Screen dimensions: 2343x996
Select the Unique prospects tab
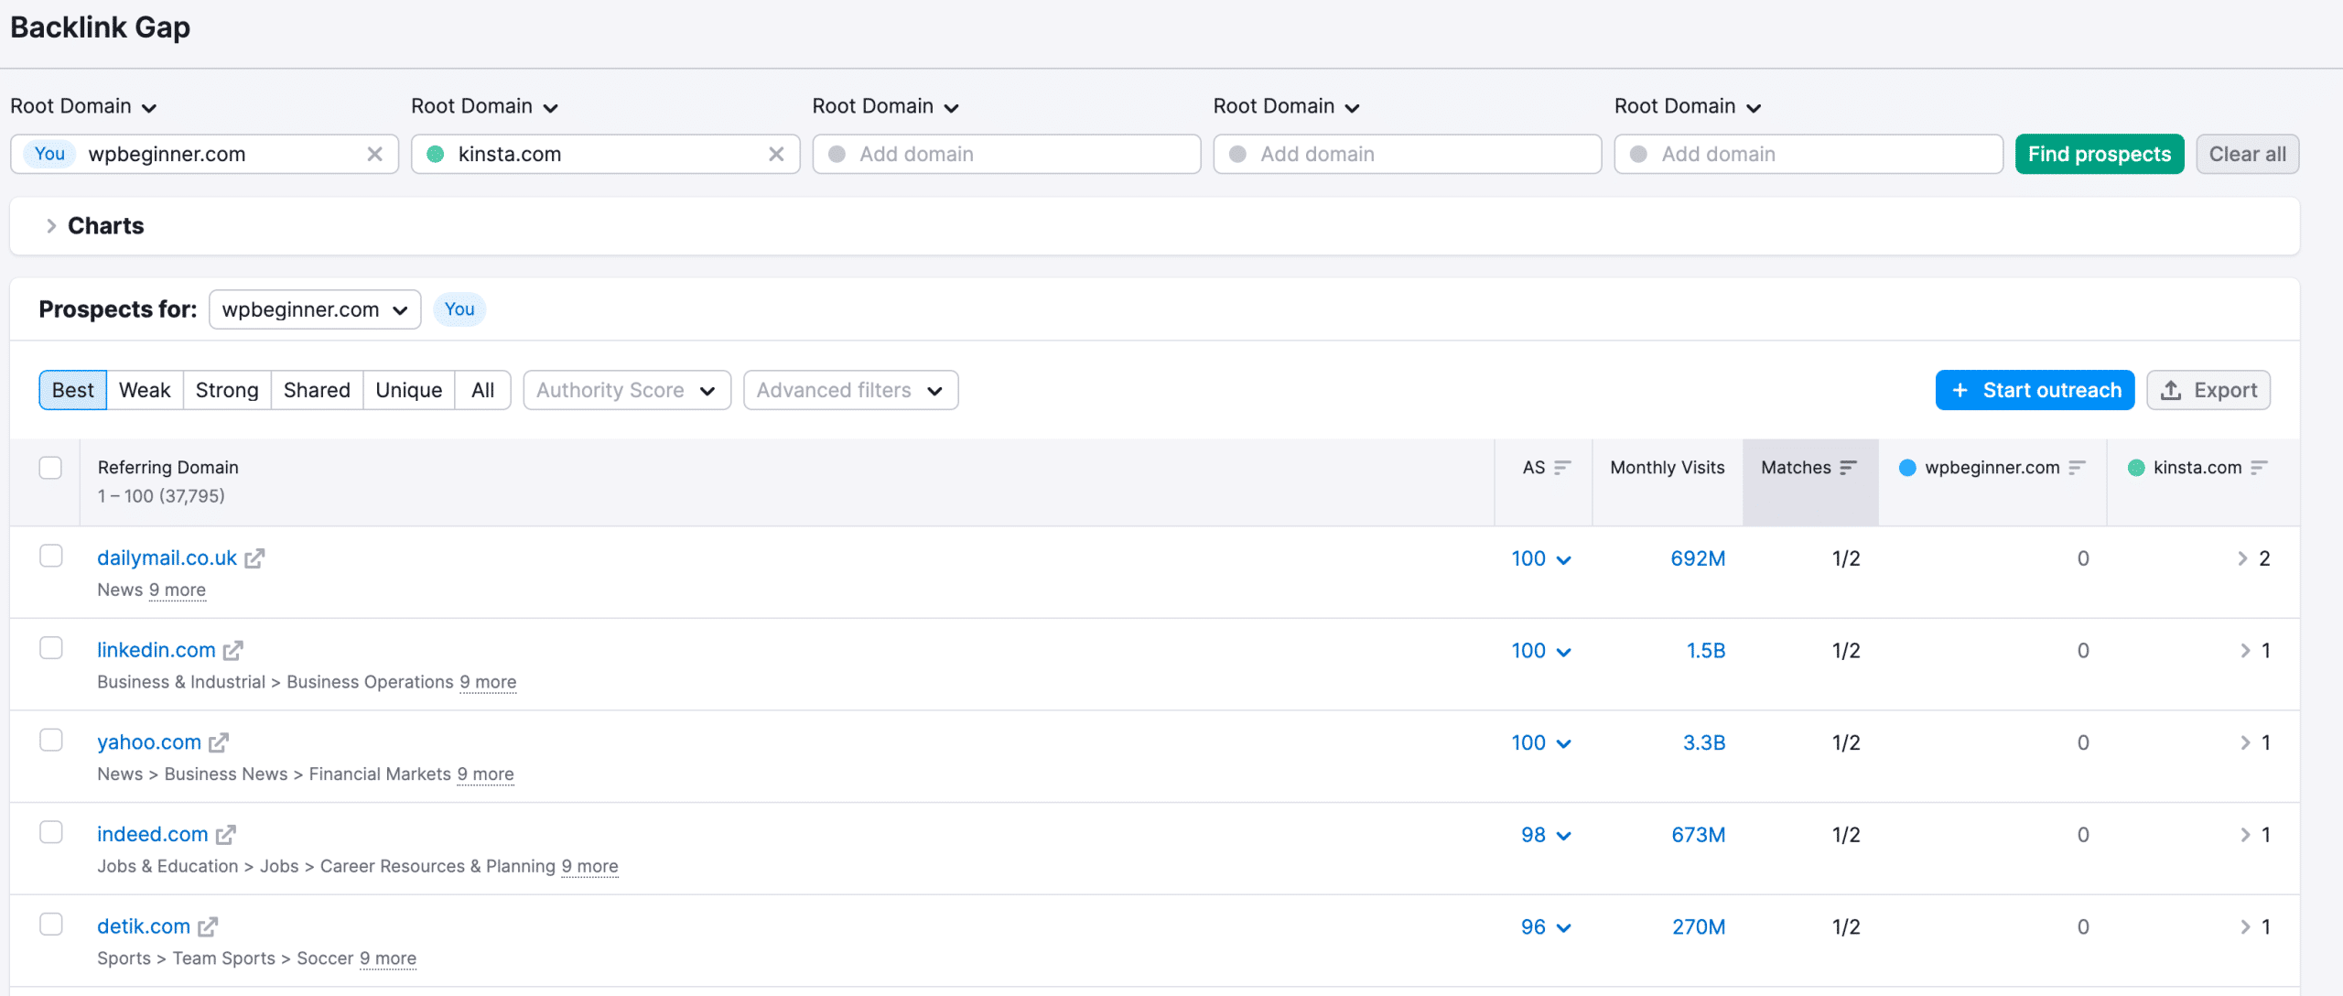409,390
